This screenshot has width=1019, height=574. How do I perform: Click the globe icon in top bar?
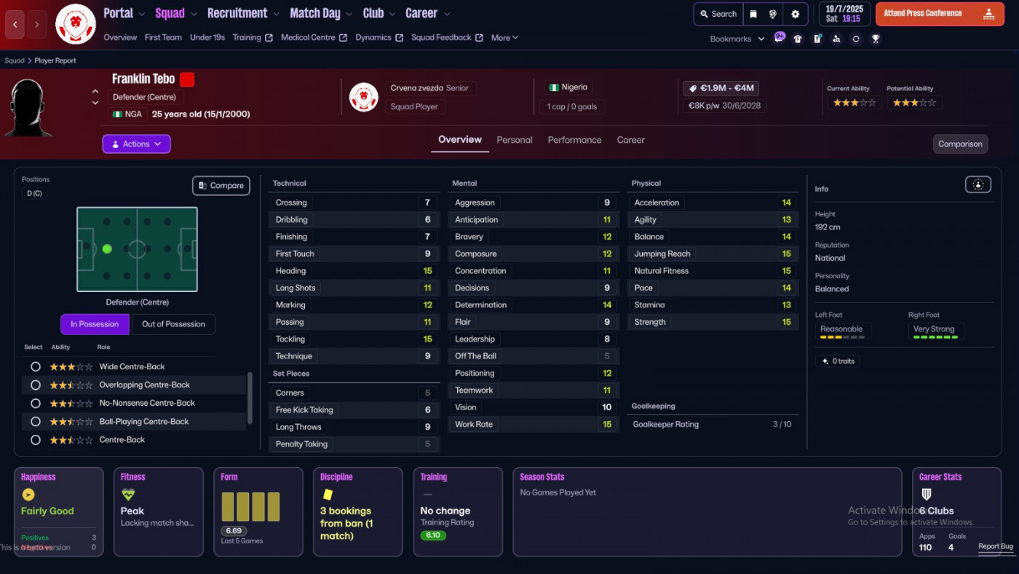773,14
